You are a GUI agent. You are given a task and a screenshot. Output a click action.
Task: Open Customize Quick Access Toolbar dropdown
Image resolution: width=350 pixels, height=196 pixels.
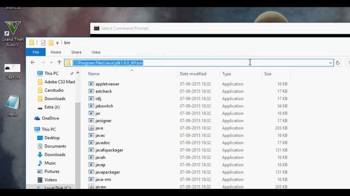pos(57,43)
